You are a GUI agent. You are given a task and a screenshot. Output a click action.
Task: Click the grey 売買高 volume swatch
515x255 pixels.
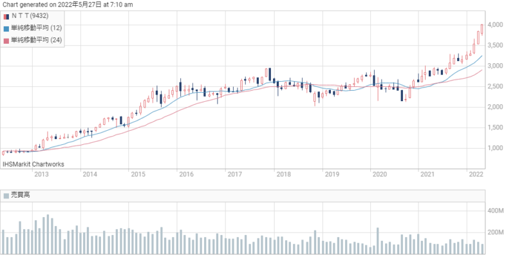(6, 196)
